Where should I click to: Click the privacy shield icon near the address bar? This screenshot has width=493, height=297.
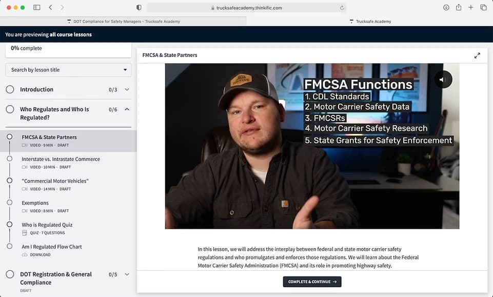click(x=137, y=7)
